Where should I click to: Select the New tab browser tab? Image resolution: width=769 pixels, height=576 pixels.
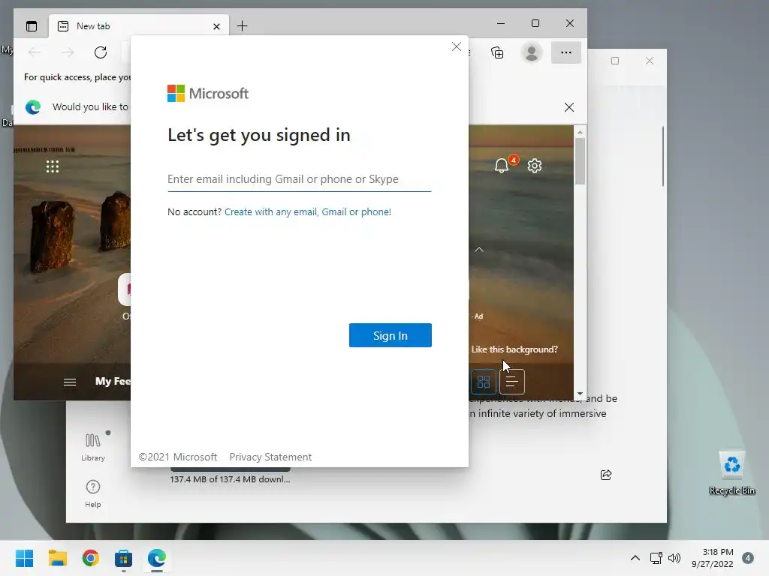click(139, 26)
